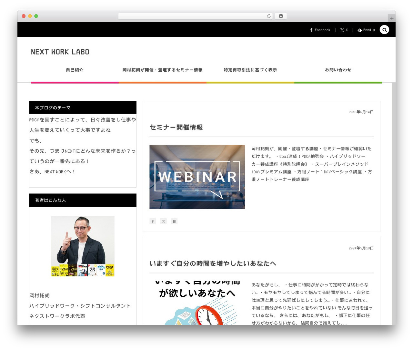Screen dimensions: 413x350
Task: Click the browser address bar
Action: click(x=196, y=16)
